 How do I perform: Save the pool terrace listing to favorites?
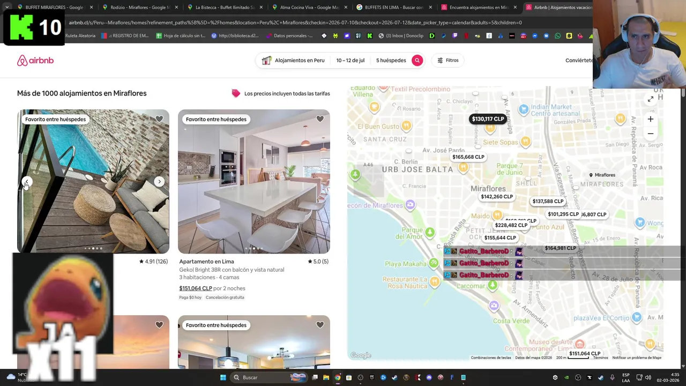click(x=159, y=119)
